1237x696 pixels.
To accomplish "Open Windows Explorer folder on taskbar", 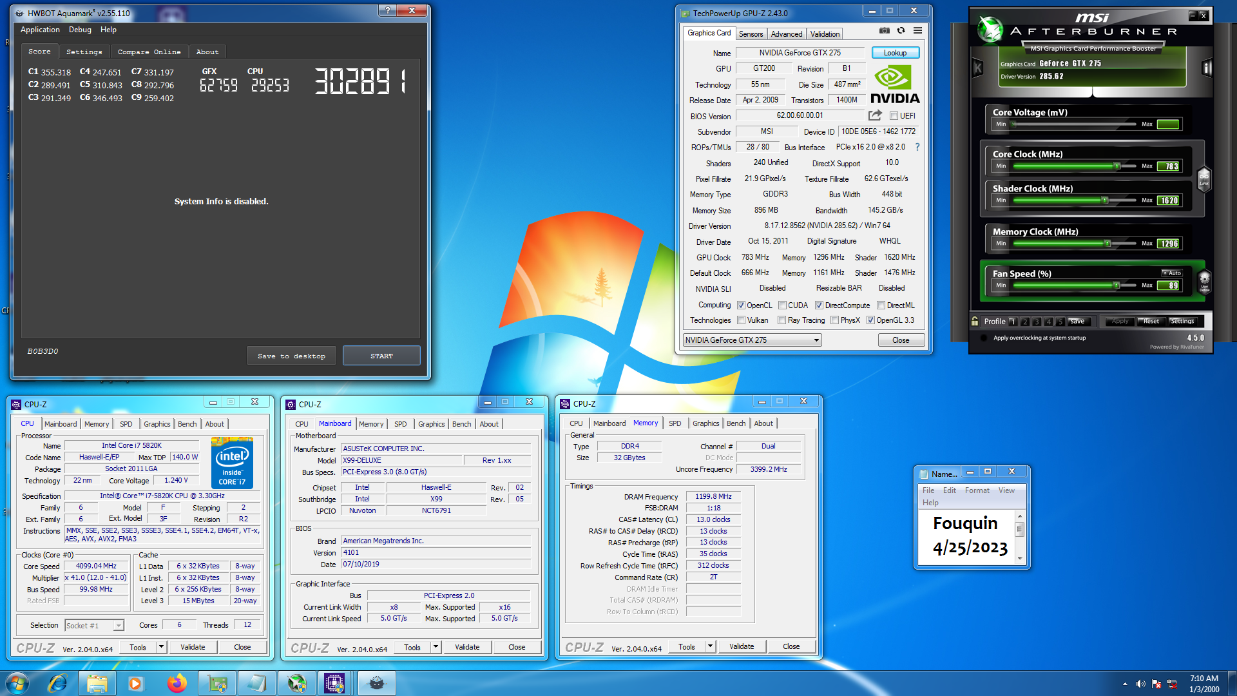I will coord(97,683).
